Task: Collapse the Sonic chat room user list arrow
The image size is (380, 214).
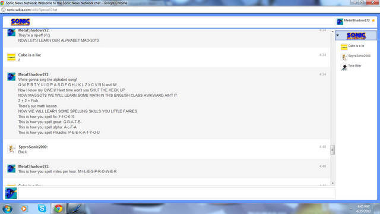Action: 338,36
